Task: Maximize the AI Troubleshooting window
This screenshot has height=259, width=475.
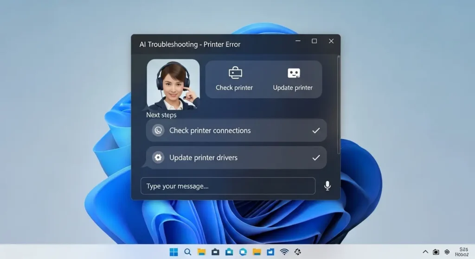Action: pos(315,41)
